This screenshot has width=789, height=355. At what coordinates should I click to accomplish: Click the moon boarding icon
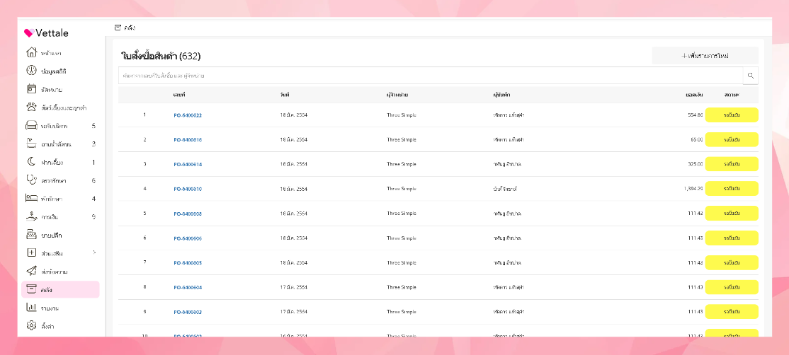pyautogui.click(x=31, y=162)
